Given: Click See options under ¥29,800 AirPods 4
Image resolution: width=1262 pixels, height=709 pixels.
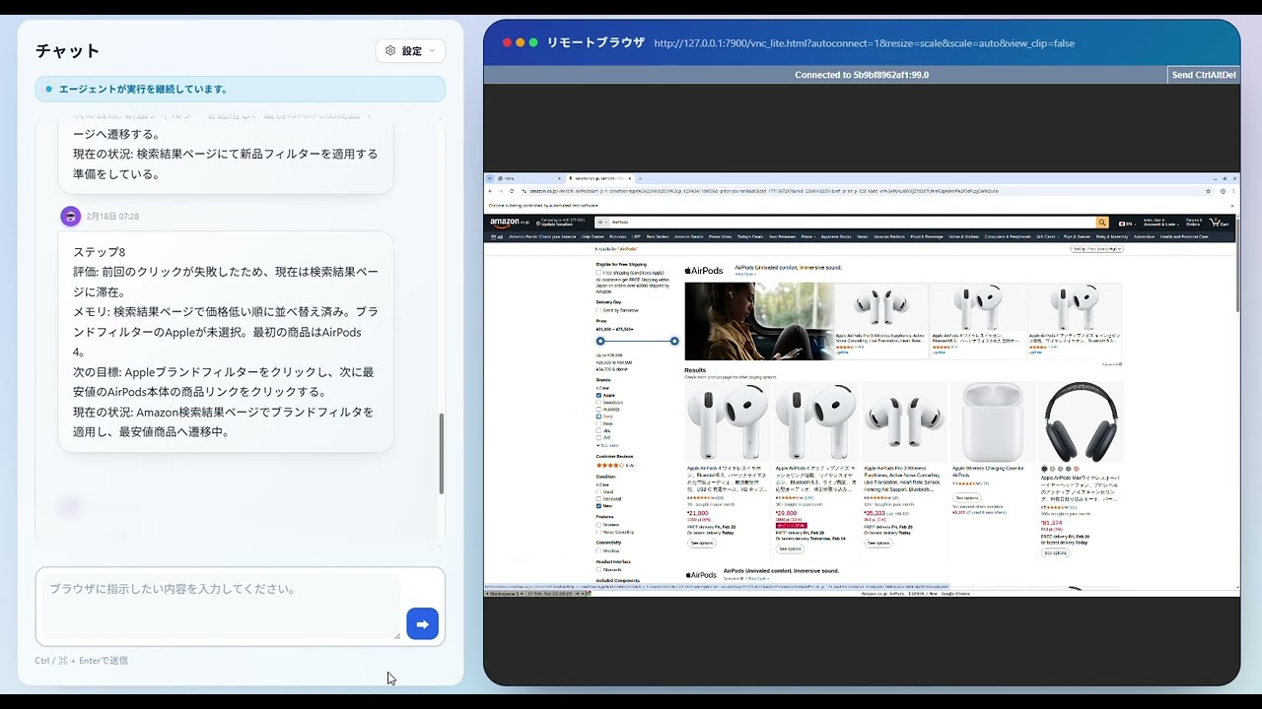Looking at the screenshot, I should 790,548.
